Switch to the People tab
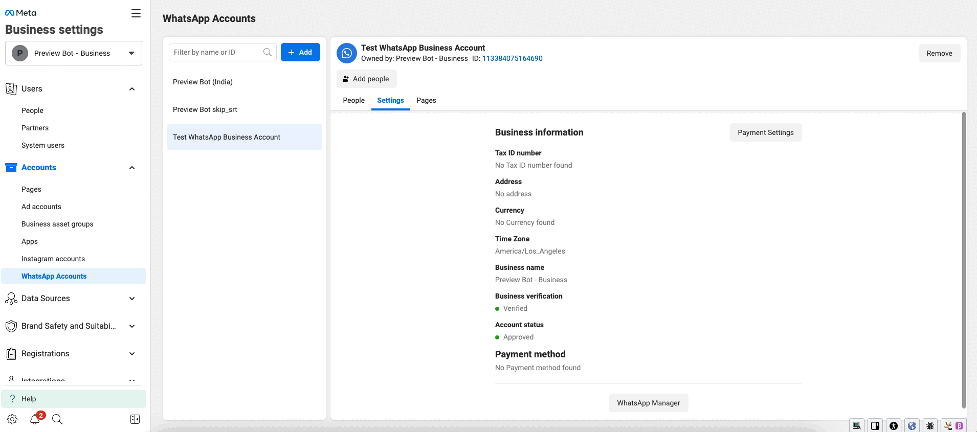This screenshot has height=432, width=977. 353,100
